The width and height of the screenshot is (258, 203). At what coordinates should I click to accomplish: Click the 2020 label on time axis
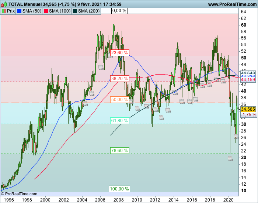tap(229, 200)
